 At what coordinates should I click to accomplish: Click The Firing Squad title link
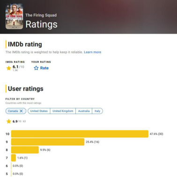pos(41,15)
